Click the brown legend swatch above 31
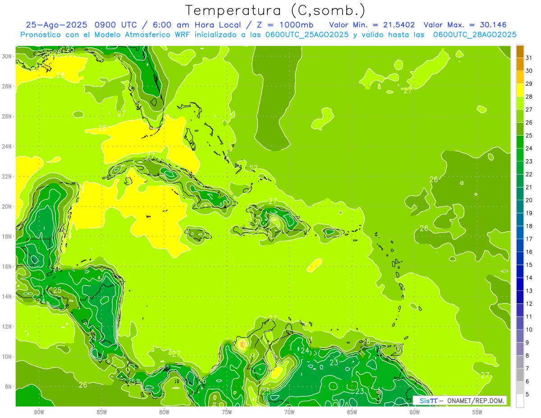This screenshot has width=541, height=418. (520, 51)
